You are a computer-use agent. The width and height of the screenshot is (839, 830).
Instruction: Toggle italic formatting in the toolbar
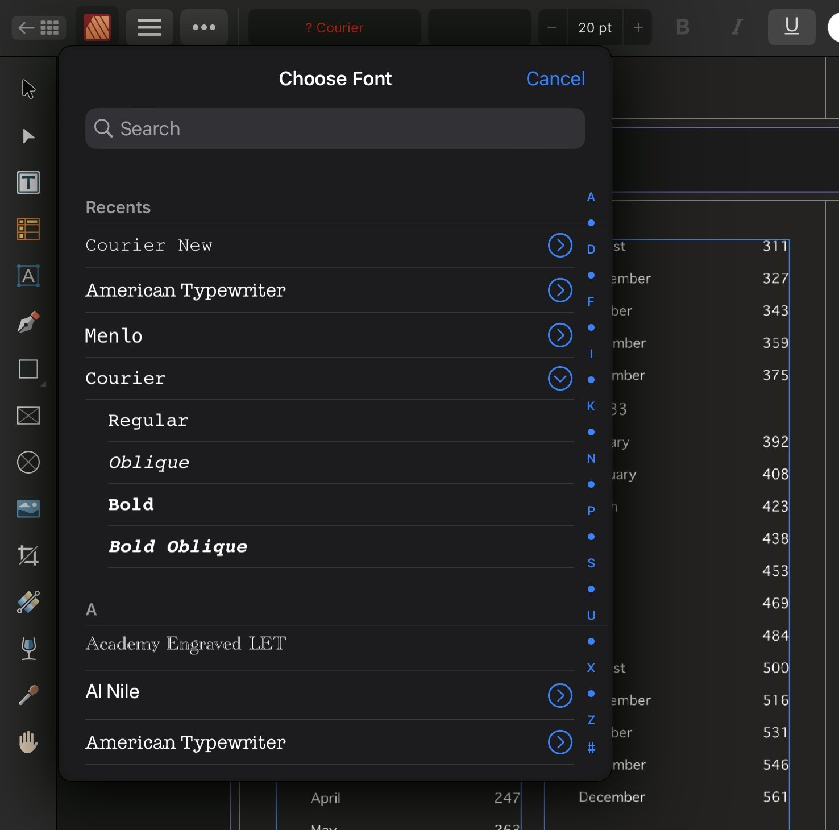coord(737,27)
